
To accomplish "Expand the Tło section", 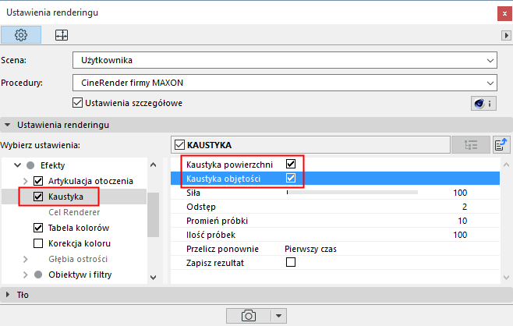I will click(x=8, y=295).
